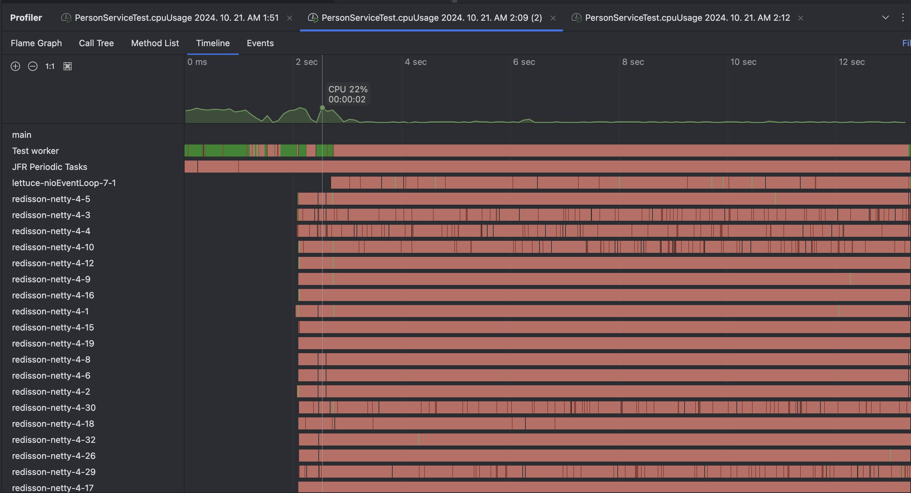Viewport: 911px width, 493px height.
Task: Open the Flame Graph view
Action: pyautogui.click(x=36, y=43)
